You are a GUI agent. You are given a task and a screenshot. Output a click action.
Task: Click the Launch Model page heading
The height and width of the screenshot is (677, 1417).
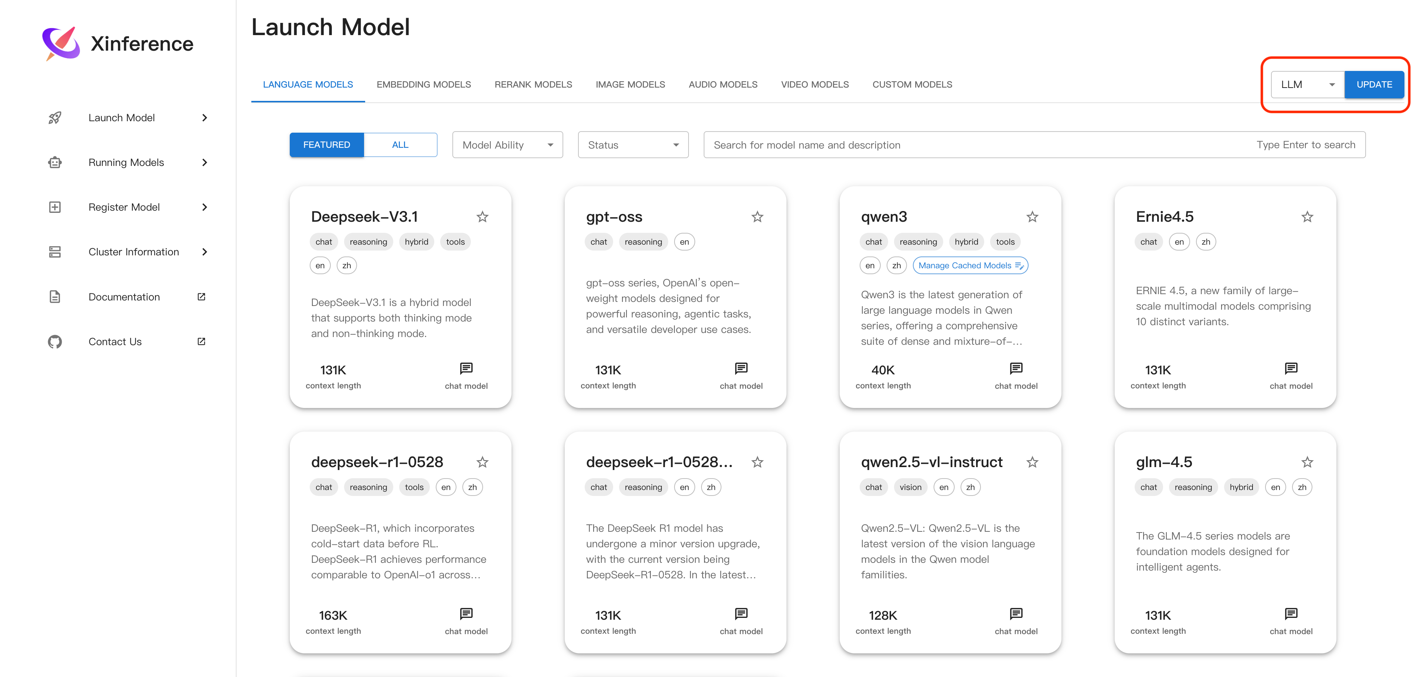click(x=331, y=27)
